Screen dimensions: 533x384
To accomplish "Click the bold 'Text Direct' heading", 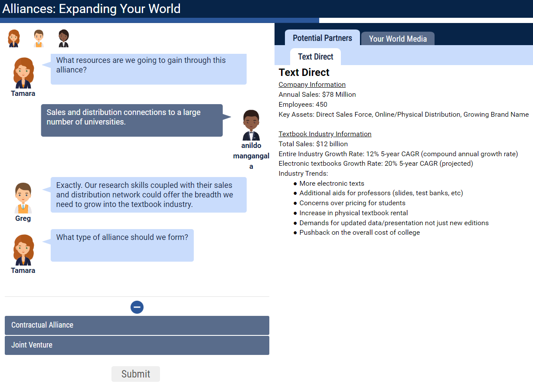I will point(304,72).
